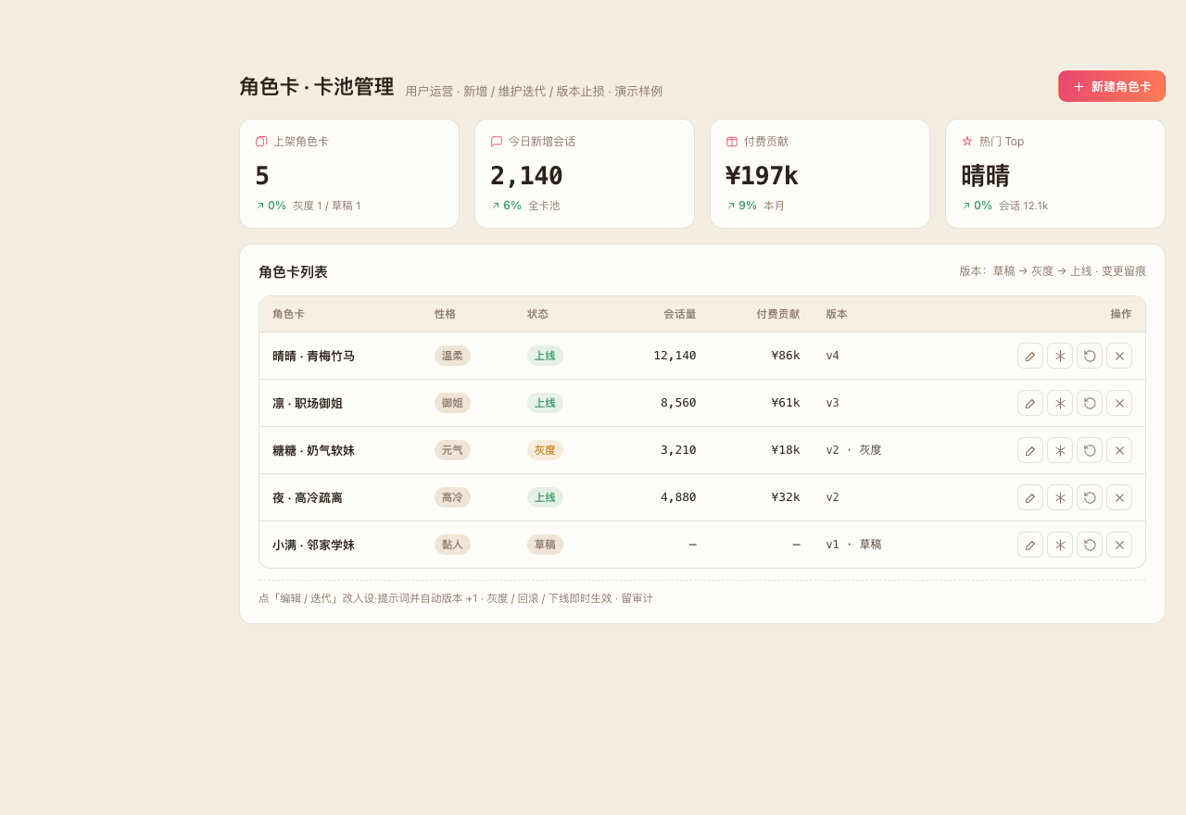Click the 御姐 personality tag
The width and height of the screenshot is (1186, 815).
[x=452, y=403]
